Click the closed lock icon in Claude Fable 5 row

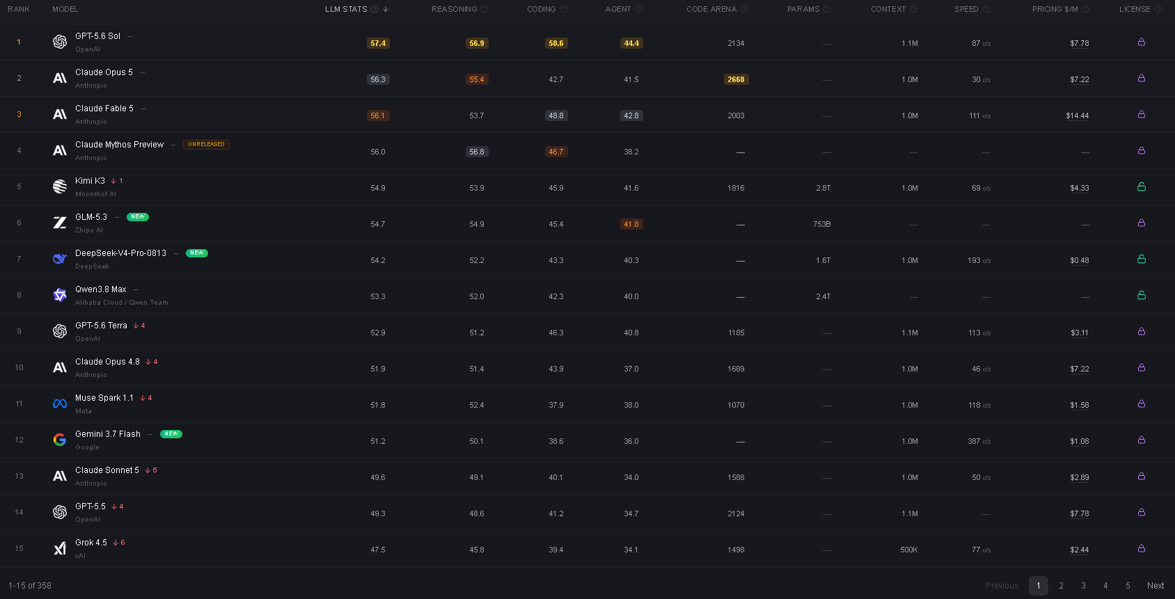click(1142, 114)
